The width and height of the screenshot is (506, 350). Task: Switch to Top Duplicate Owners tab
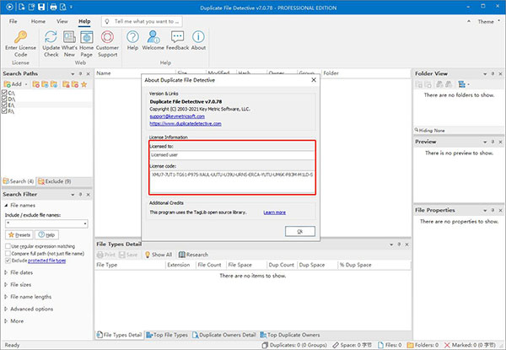pyautogui.click(x=290, y=335)
